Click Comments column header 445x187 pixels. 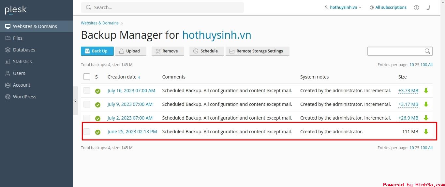coord(174,77)
